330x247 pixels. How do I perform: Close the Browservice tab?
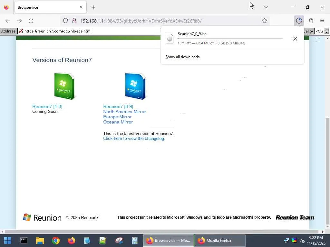tap(81, 7)
